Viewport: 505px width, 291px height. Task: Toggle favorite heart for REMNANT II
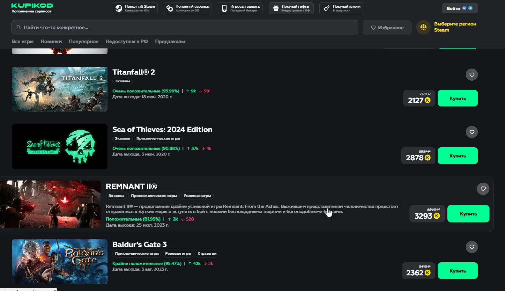click(483, 189)
